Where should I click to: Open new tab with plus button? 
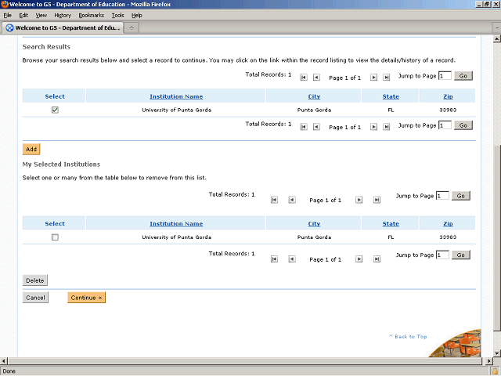(132, 28)
